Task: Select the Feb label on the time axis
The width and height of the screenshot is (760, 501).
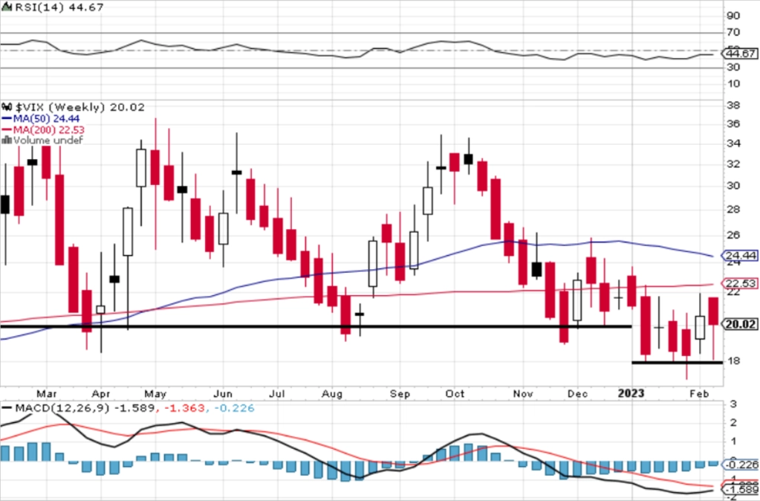Action: click(x=699, y=393)
